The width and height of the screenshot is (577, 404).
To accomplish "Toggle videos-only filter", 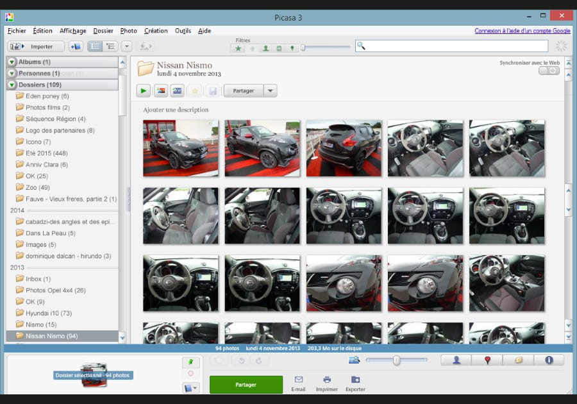I will [x=279, y=48].
